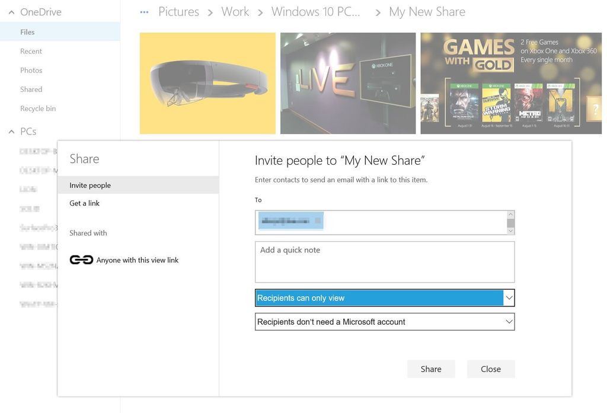The image size is (607, 413).
Task: Click the link icon beside "Anyone with this view link"
Action: [80, 259]
